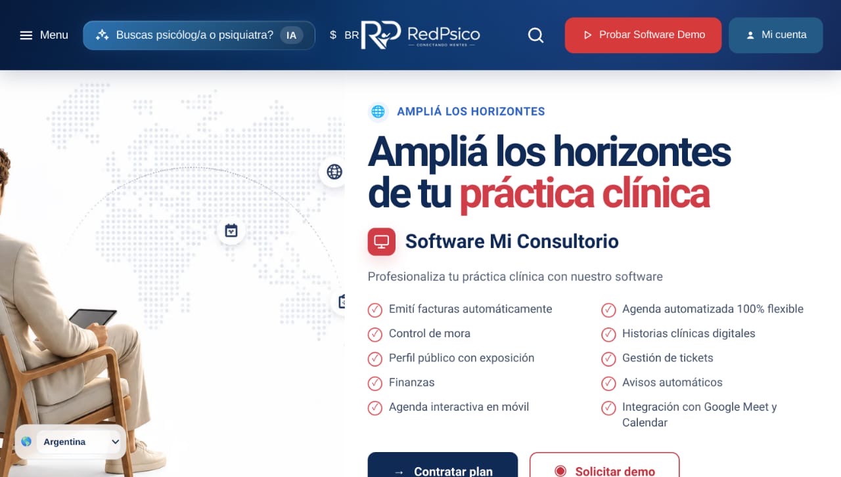Open Mi cuenta account button

776,35
